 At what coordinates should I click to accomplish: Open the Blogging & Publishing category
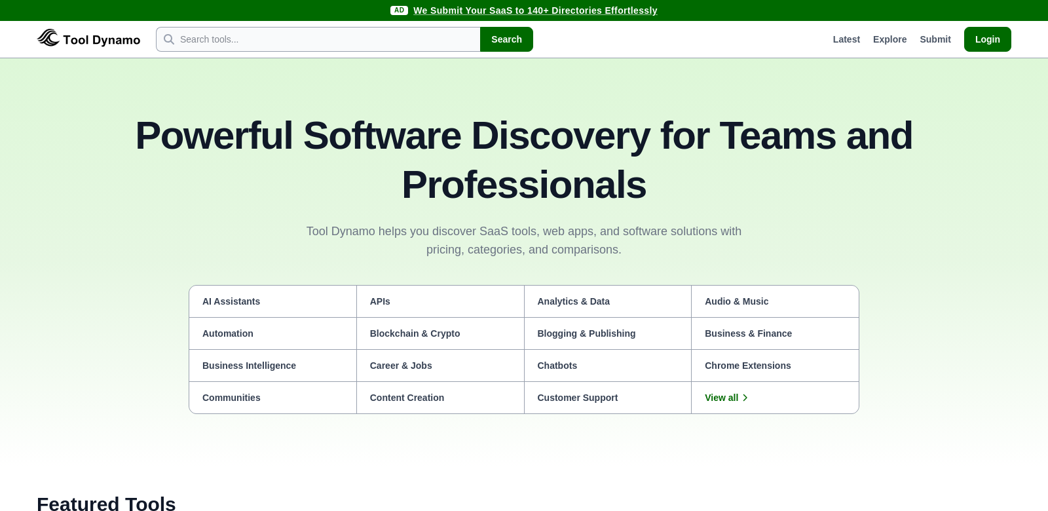(608, 333)
